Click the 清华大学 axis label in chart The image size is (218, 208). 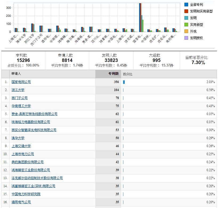tap(21, 38)
